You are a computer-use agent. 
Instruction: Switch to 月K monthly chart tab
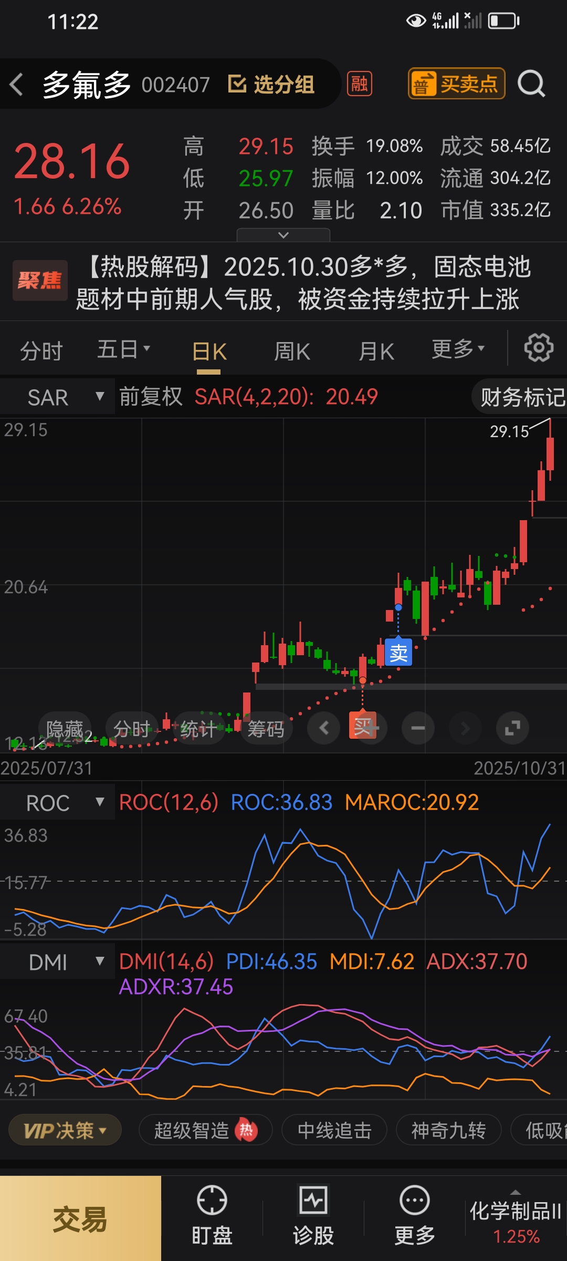(x=376, y=351)
